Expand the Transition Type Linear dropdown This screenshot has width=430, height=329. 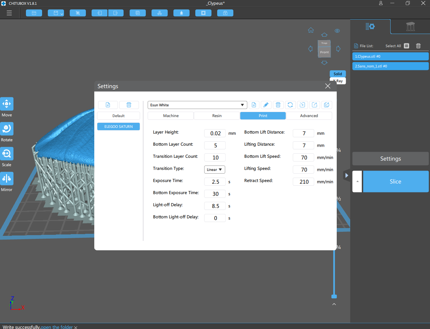point(214,170)
